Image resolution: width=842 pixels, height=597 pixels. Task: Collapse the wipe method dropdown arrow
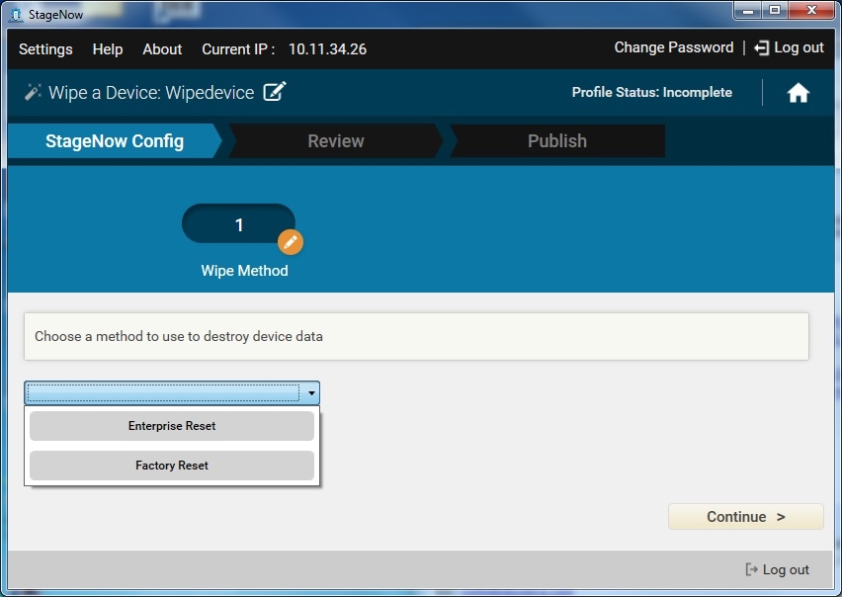[x=311, y=393]
